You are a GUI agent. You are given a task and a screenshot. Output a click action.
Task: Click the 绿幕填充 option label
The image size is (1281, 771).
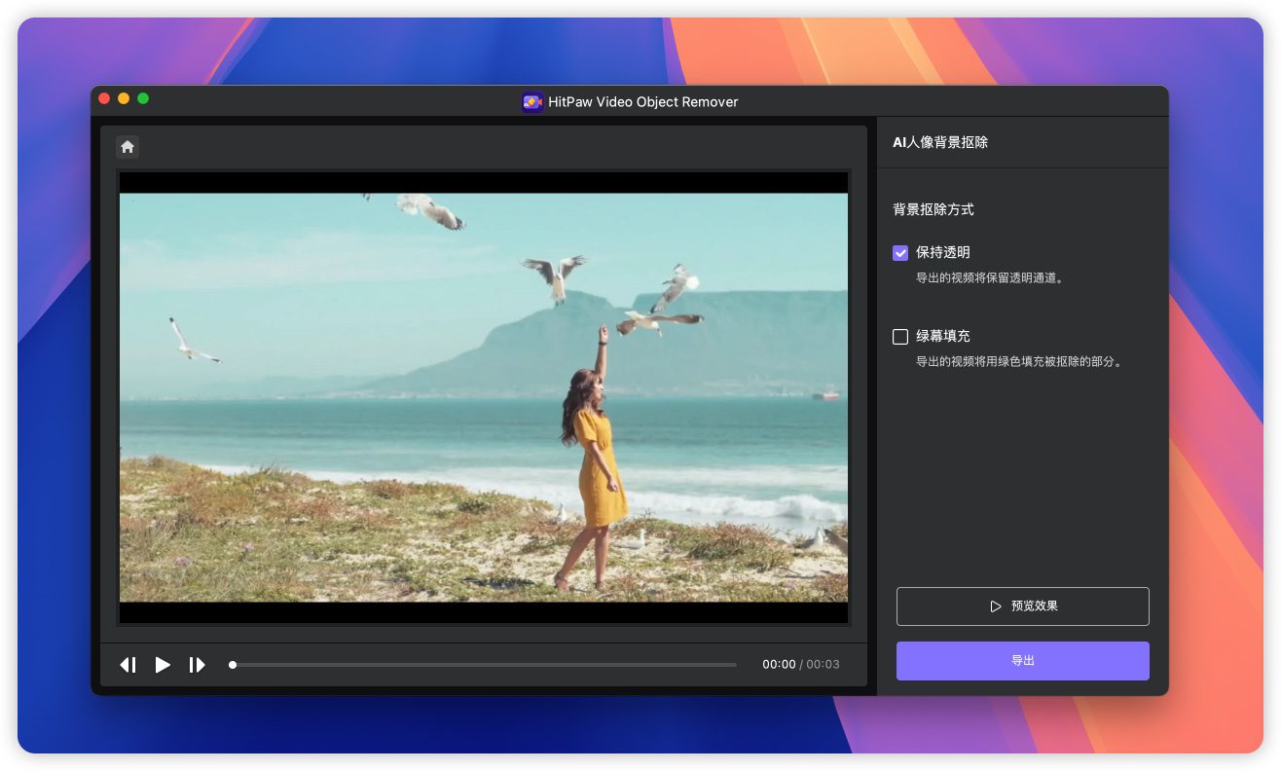coord(942,337)
